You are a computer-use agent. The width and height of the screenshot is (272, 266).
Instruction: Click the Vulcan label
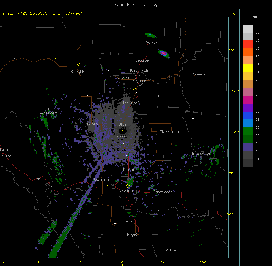(x=171, y=250)
